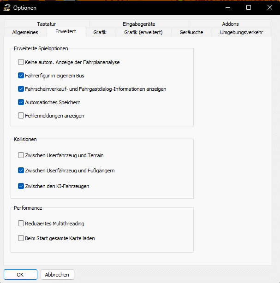The height and width of the screenshot is (283, 280).
Task: Switch to the Tastatur tab
Action: 47,24
